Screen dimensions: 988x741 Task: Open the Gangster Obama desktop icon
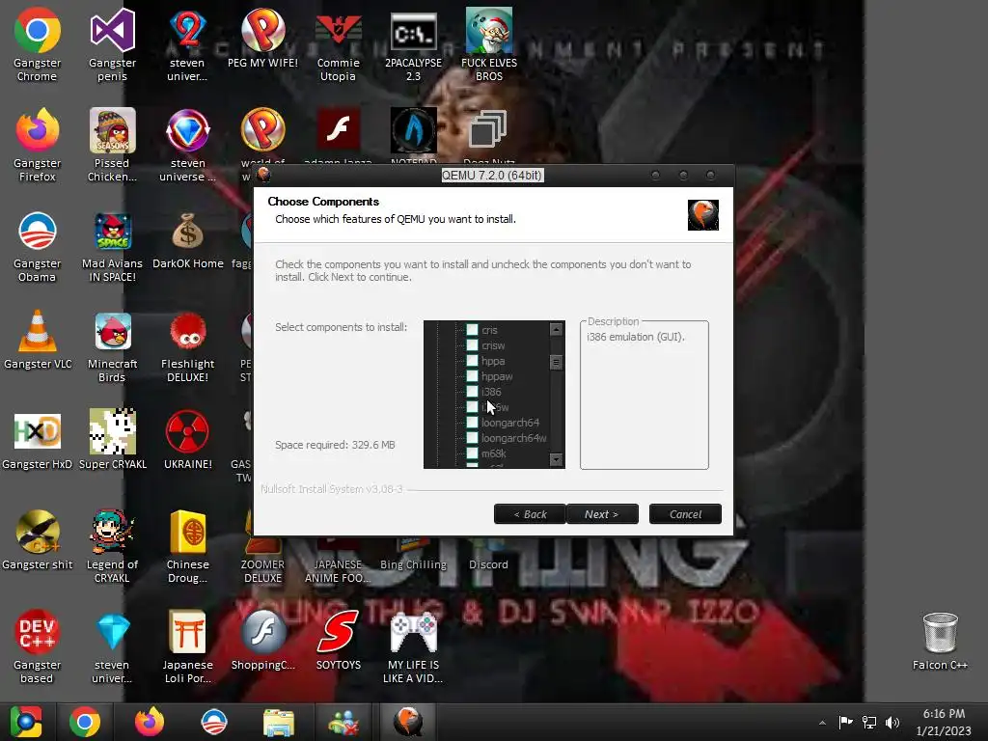(x=38, y=246)
